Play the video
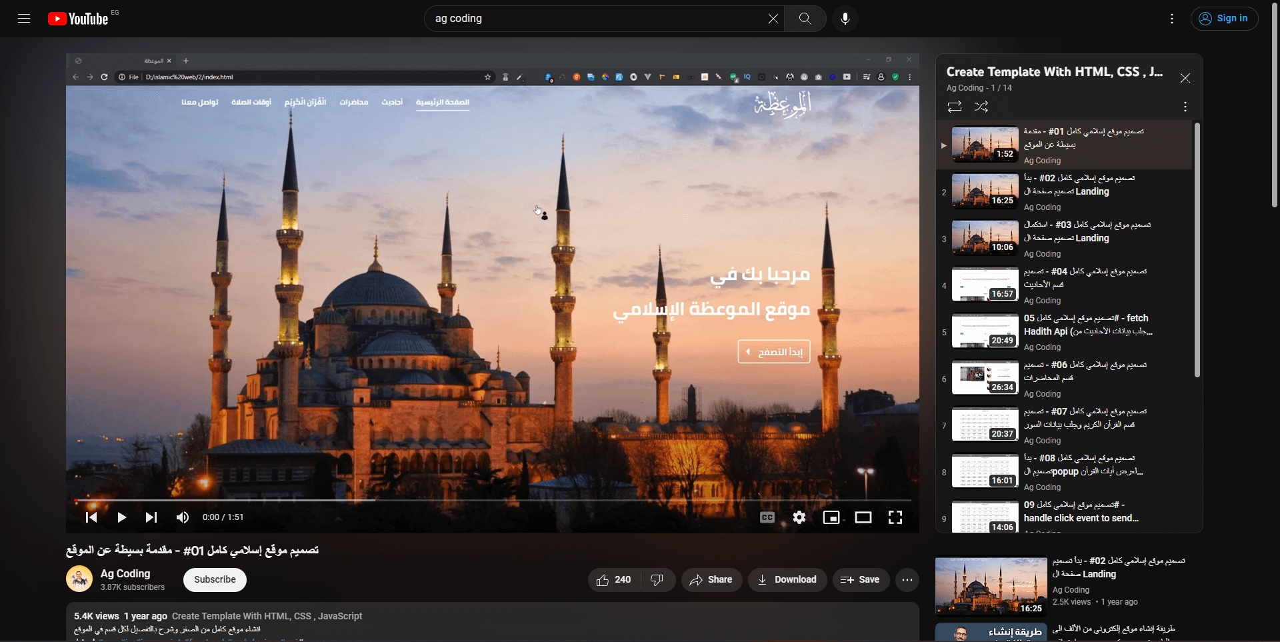 point(121,517)
